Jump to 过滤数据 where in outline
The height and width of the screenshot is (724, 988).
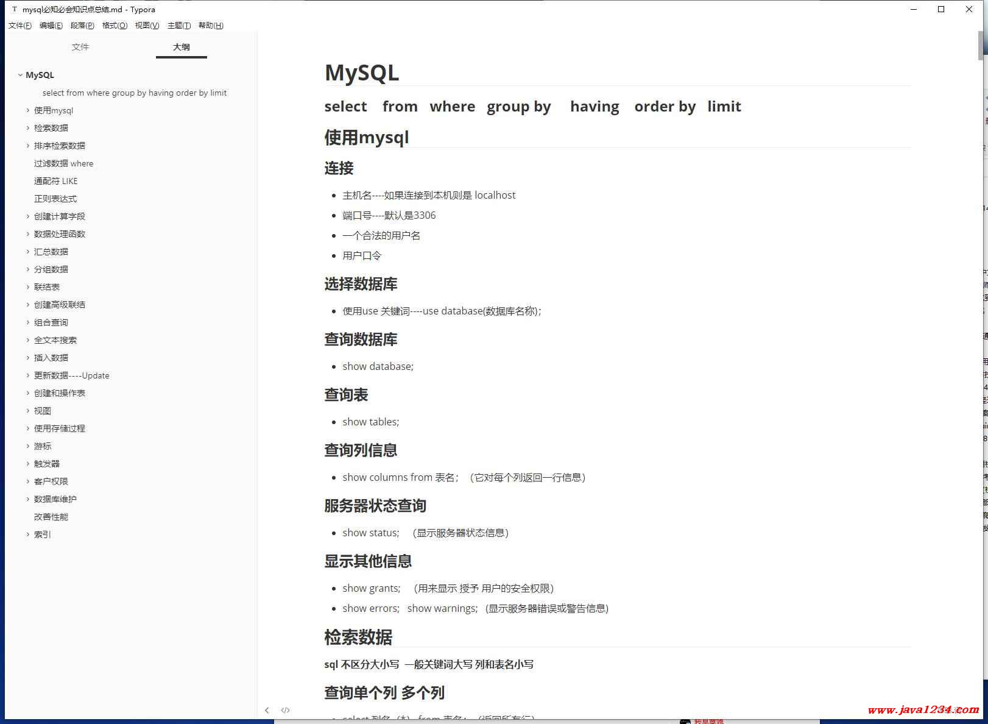[x=64, y=163]
